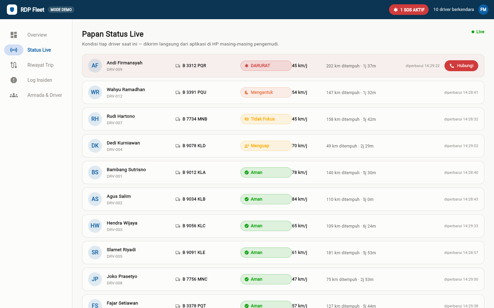Click the Mengantuk status badge

(266, 92)
